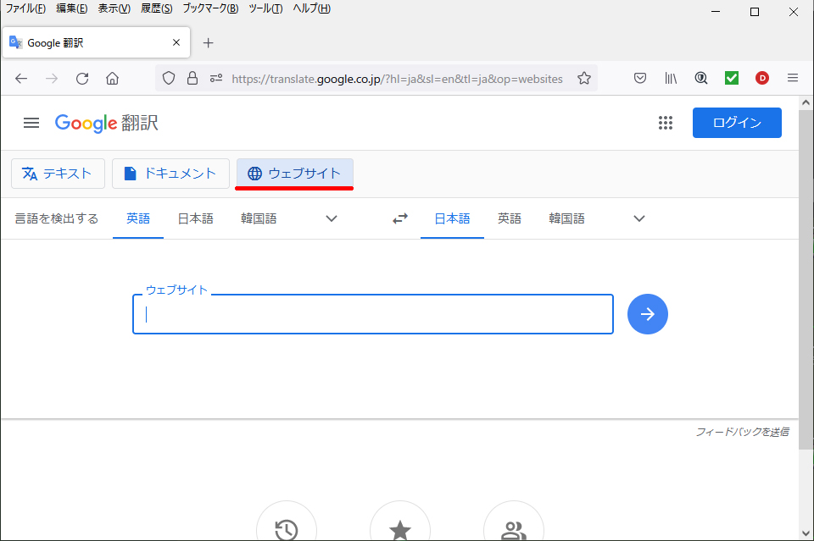Click フィードバックを送信 link
This screenshot has width=814, height=541.
click(743, 432)
